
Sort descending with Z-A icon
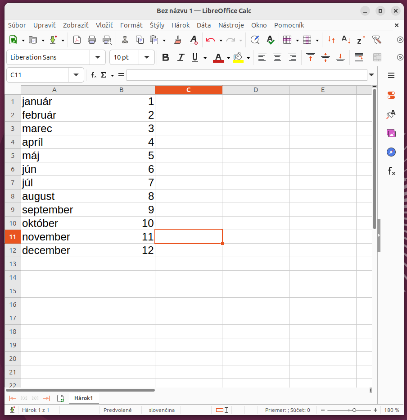361,40
